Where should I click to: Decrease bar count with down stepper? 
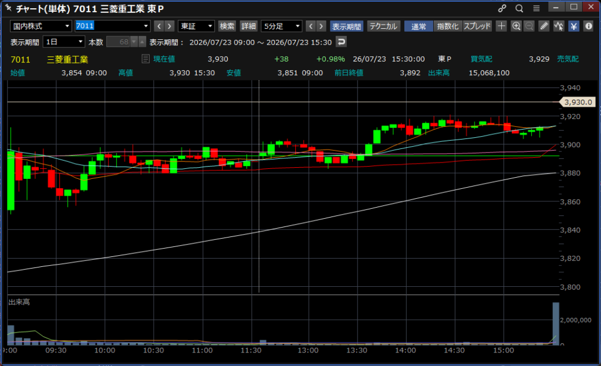pyautogui.click(x=134, y=42)
